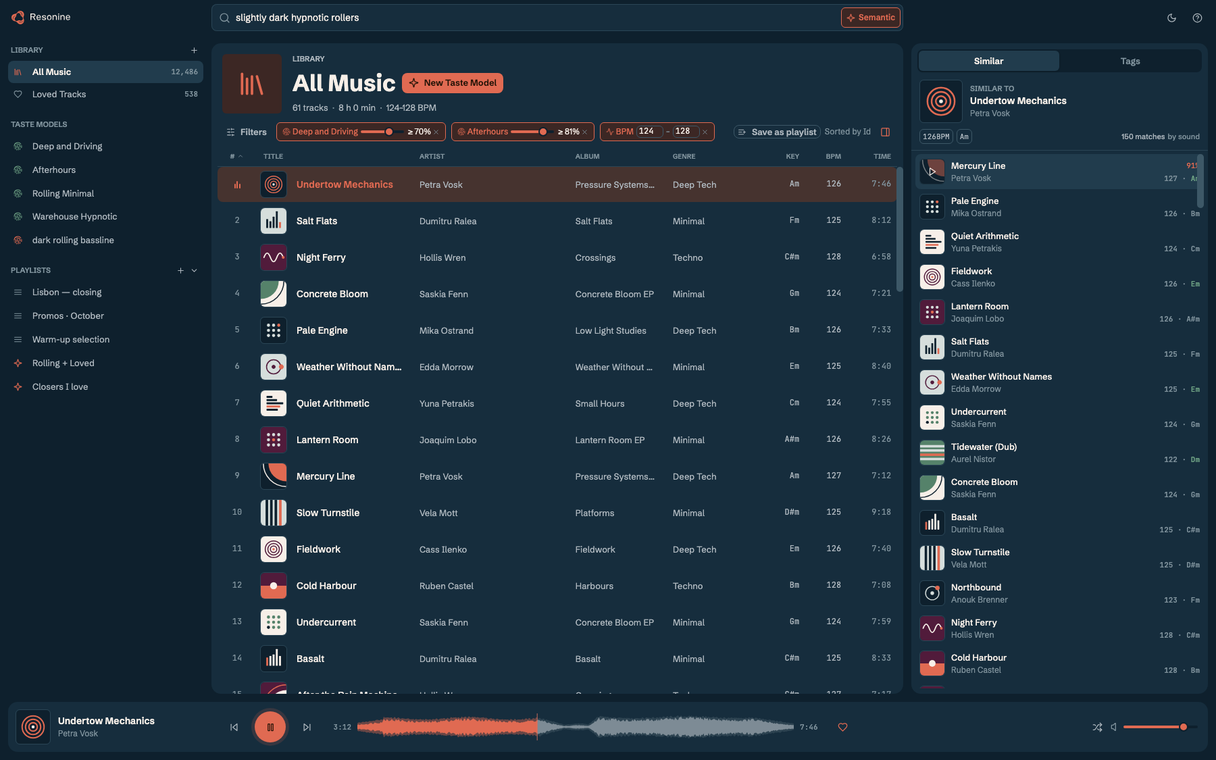The height and width of the screenshot is (760, 1216).
Task: Change sort order via Sorted by Id
Action: tap(847, 132)
